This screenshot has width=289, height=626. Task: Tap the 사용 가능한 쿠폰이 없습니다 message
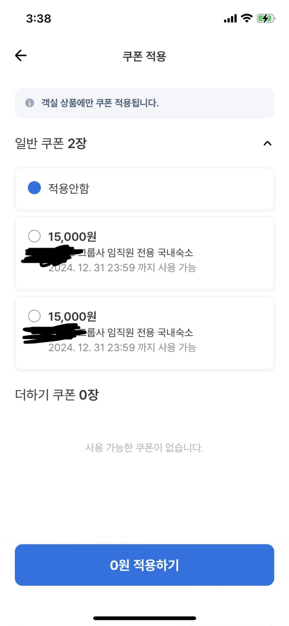(144, 448)
